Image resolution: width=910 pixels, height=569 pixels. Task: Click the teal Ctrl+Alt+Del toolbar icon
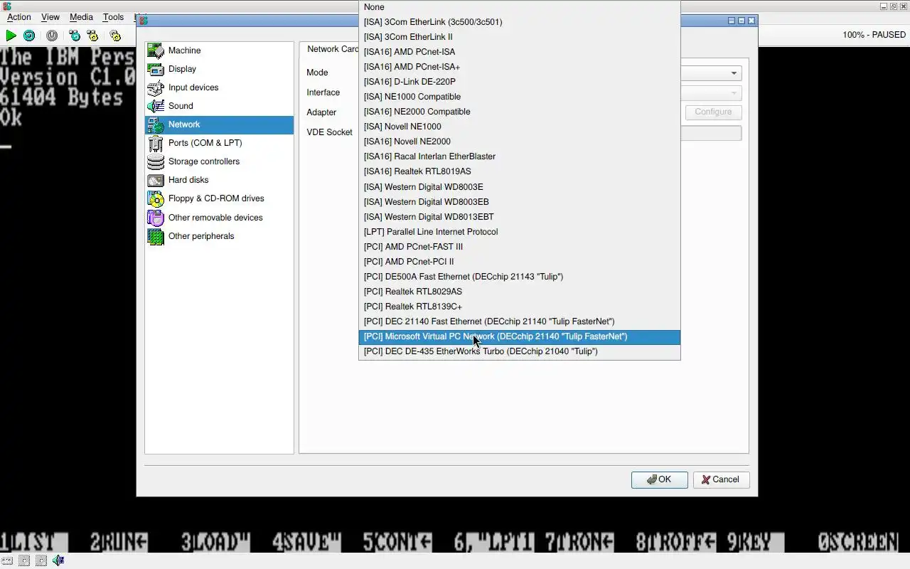[75, 35]
